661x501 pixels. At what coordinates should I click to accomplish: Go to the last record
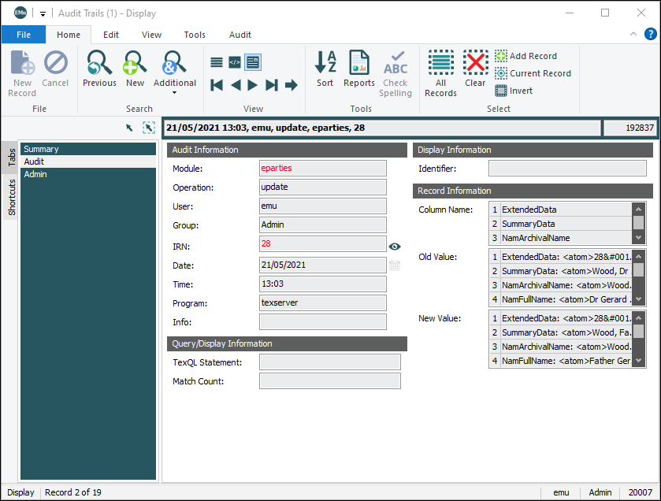coord(272,85)
